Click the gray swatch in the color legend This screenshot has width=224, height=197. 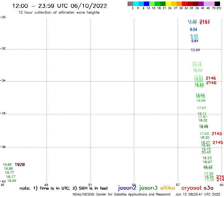tap(130, 4)
